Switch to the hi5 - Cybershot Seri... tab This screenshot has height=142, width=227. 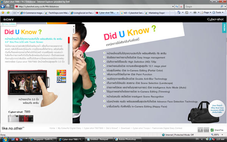(132, 13)
